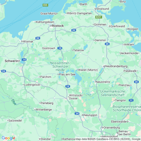Select the Nossentiner/Schwinzer Heide park label
141x141 pixels.
click(60, 66)
